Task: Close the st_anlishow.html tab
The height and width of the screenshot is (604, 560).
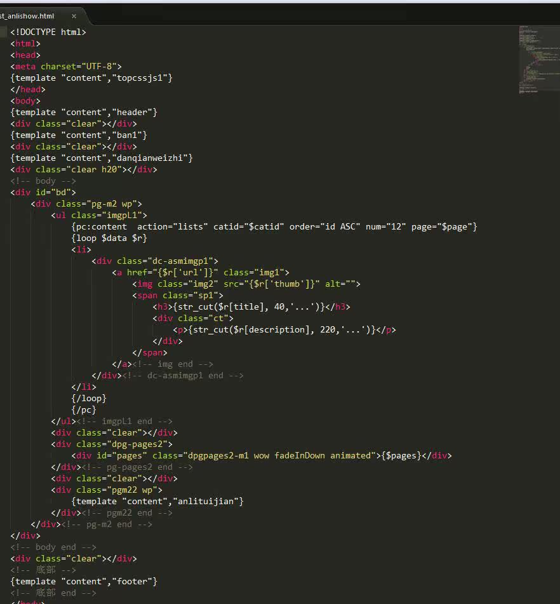Action: tap(74, 16)
